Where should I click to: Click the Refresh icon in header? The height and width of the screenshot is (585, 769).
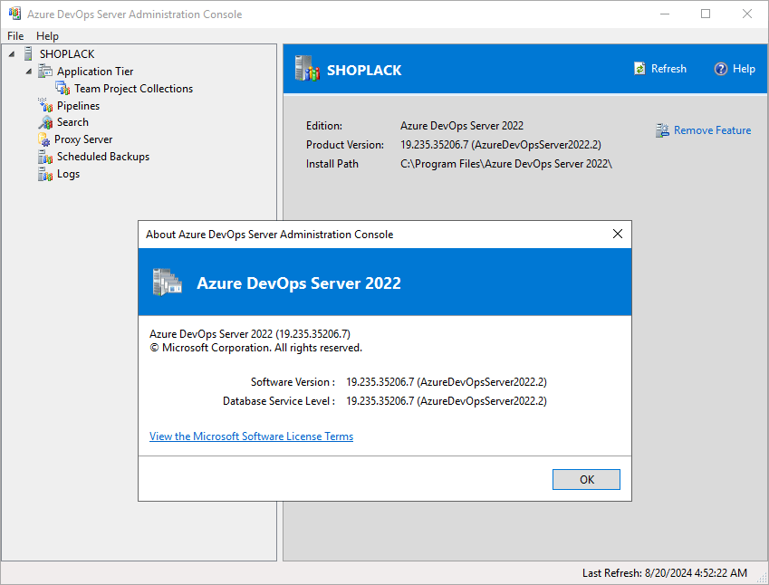(x=639, y=69)
